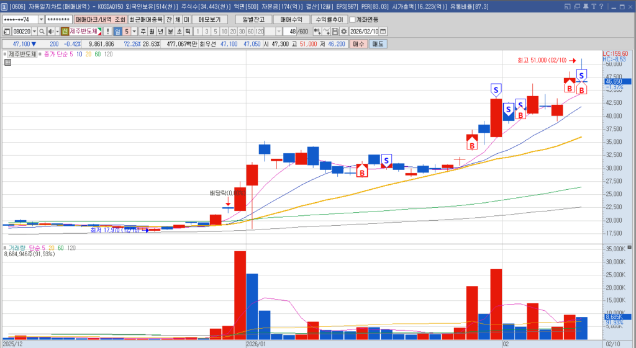Click the red 매수 buy button

358,44
